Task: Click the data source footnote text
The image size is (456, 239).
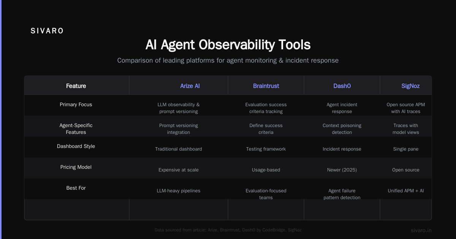Action: 228,230
